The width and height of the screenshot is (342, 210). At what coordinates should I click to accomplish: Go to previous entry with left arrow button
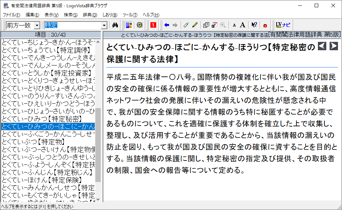tap(322, 46)
